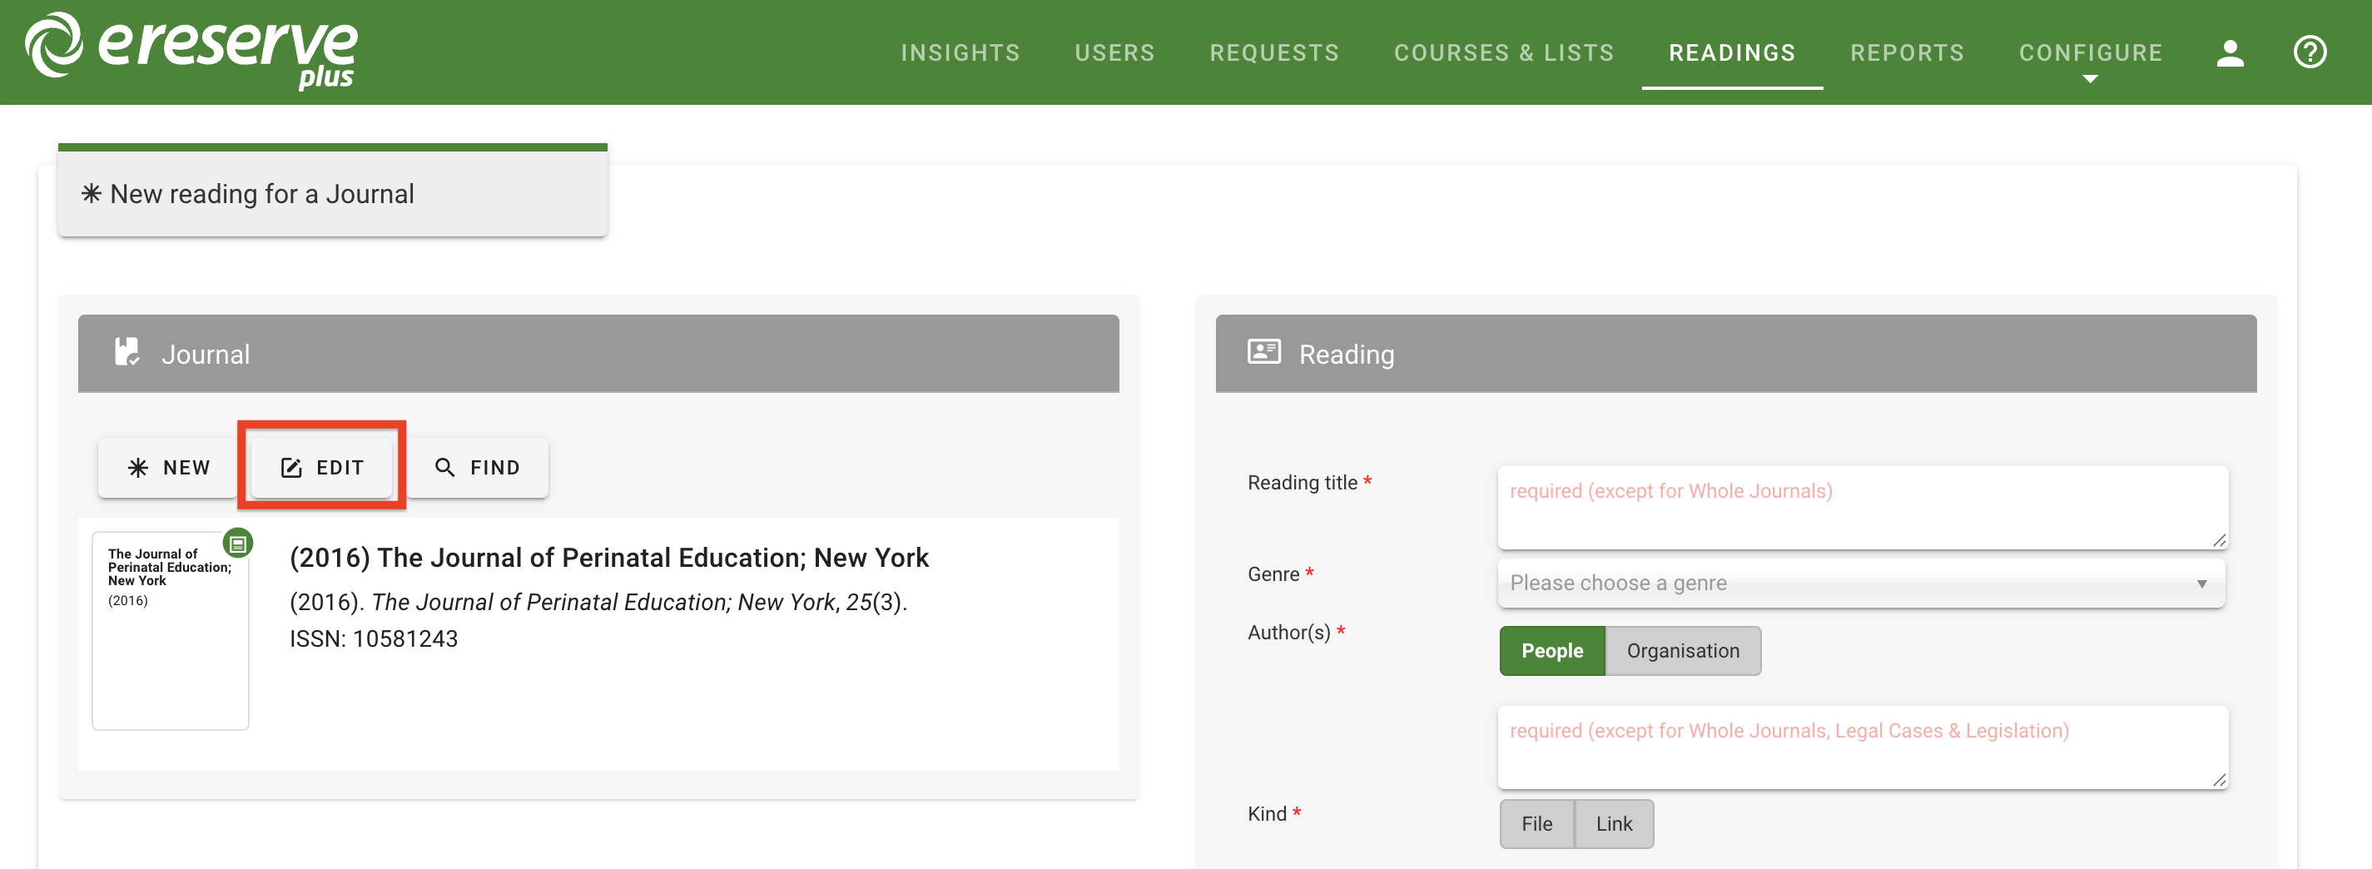Go to the Courses & Lists tab

[x=1504, y=53]
